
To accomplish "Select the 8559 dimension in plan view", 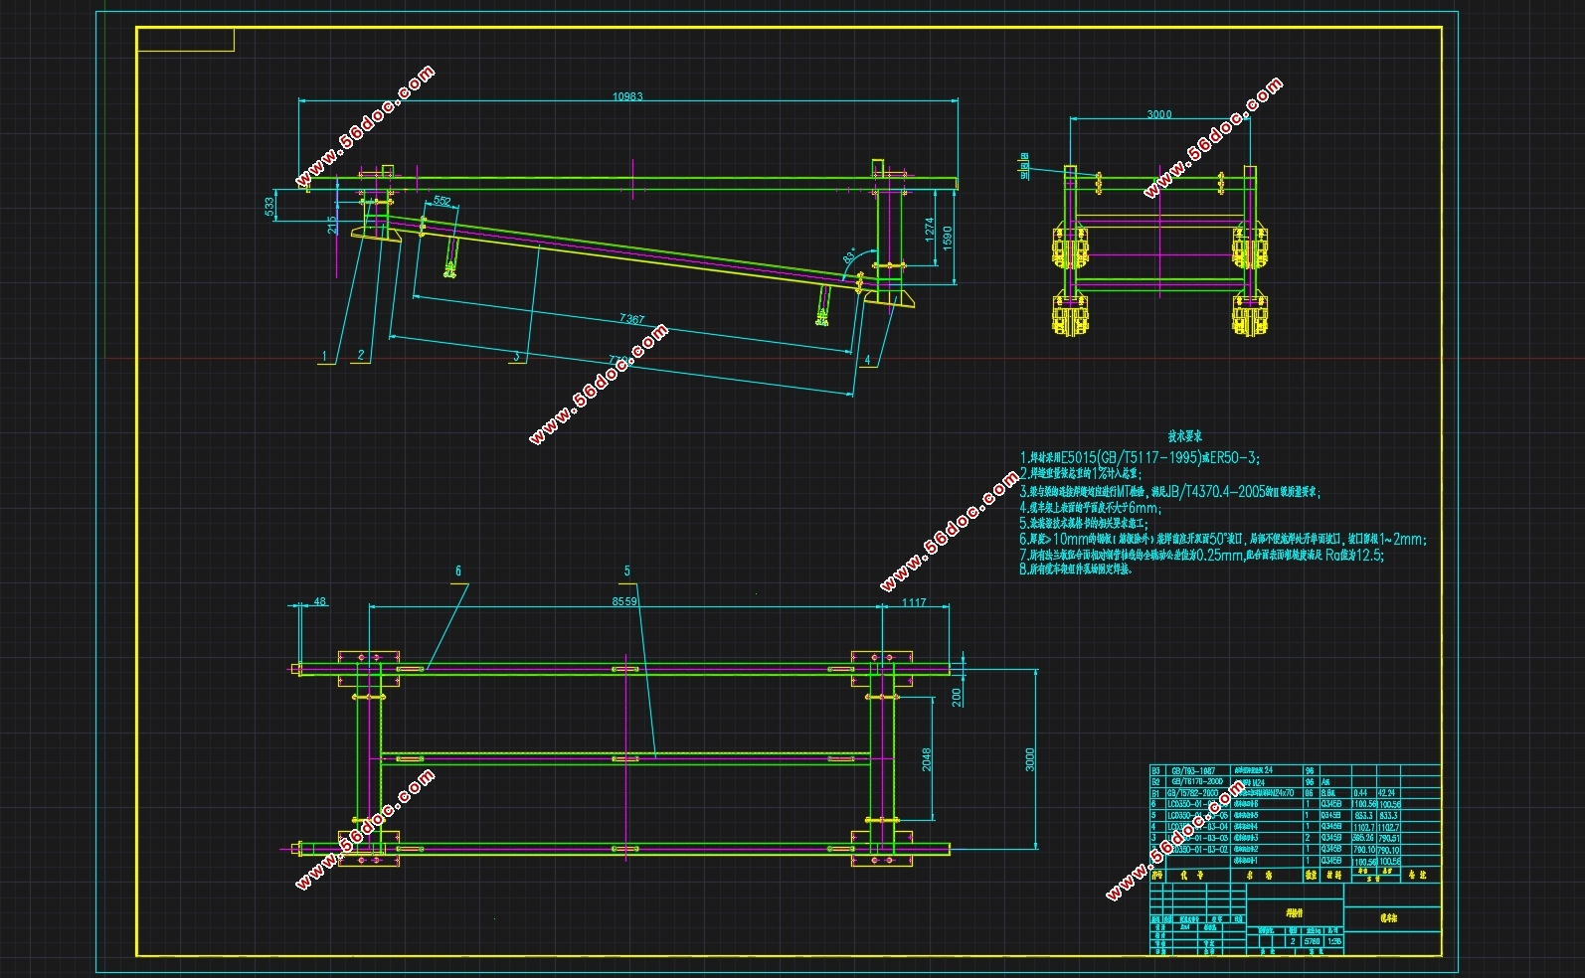I will pos(624,601).
